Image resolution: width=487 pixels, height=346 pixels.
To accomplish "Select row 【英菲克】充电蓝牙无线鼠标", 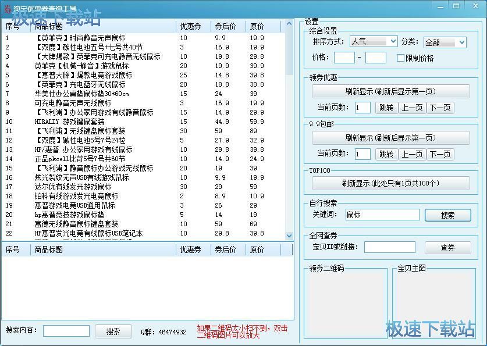I will click(144, 84).
